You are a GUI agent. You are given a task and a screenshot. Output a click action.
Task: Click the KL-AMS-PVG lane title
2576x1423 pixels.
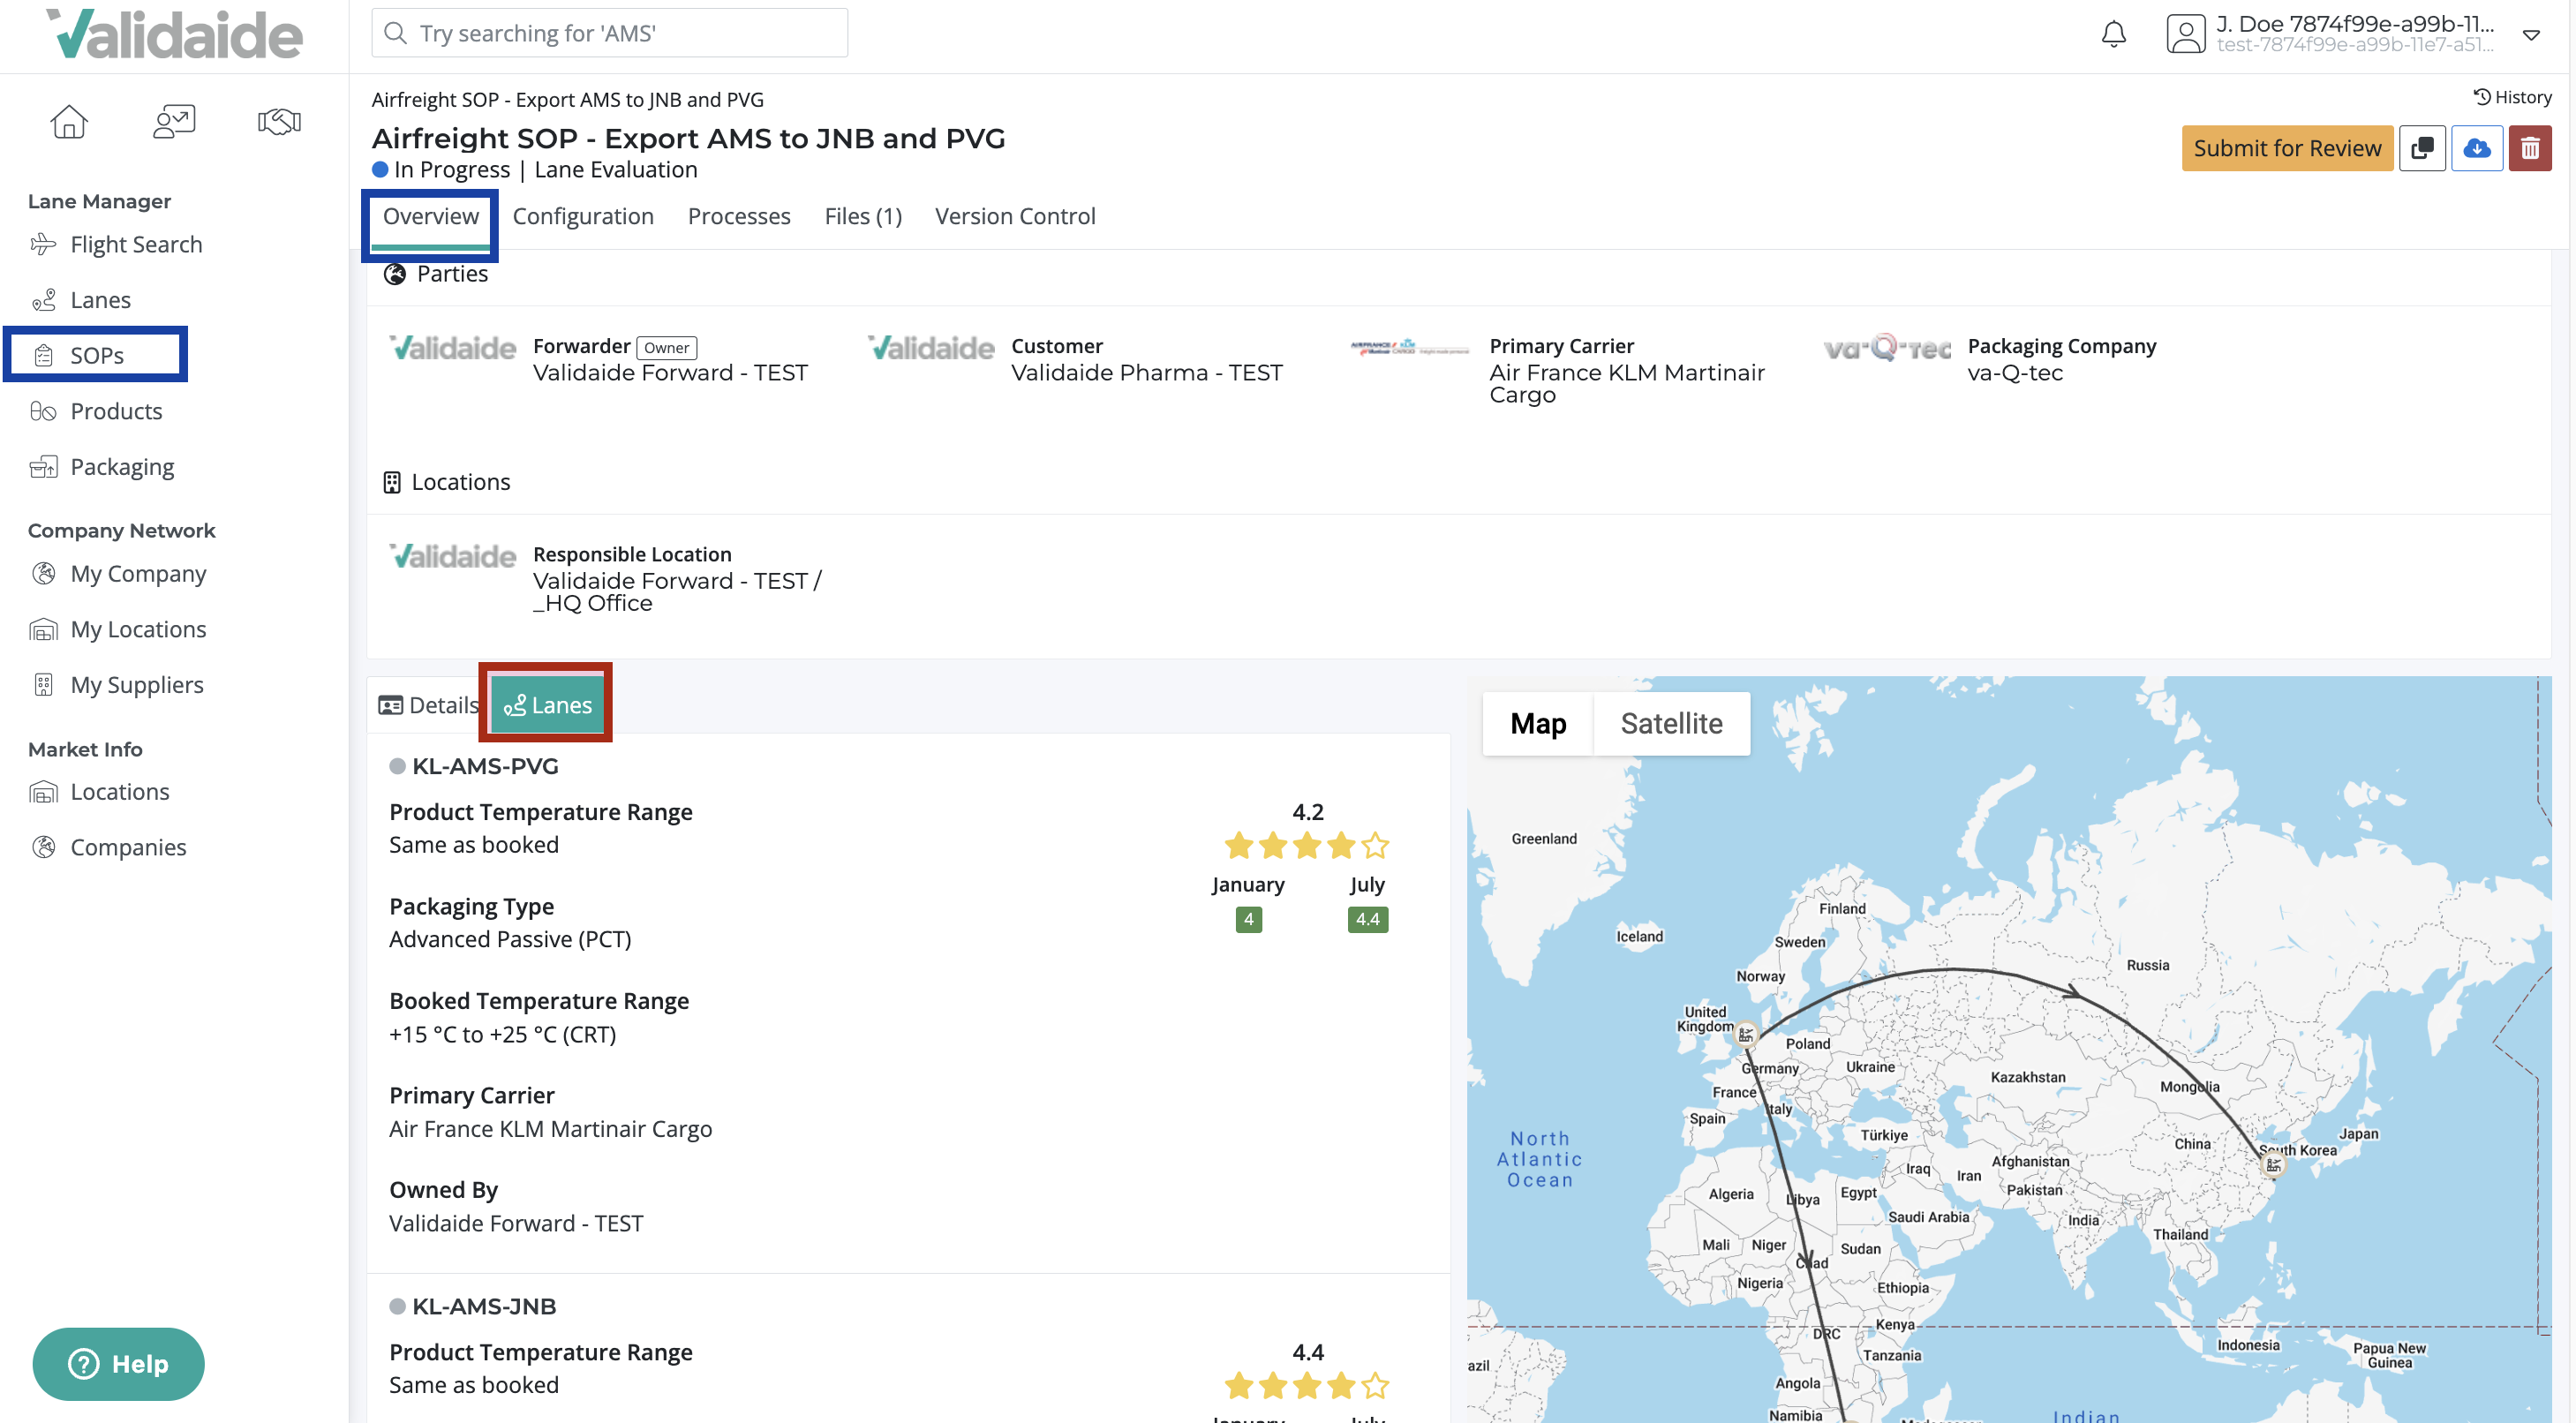tap(485, 767)
